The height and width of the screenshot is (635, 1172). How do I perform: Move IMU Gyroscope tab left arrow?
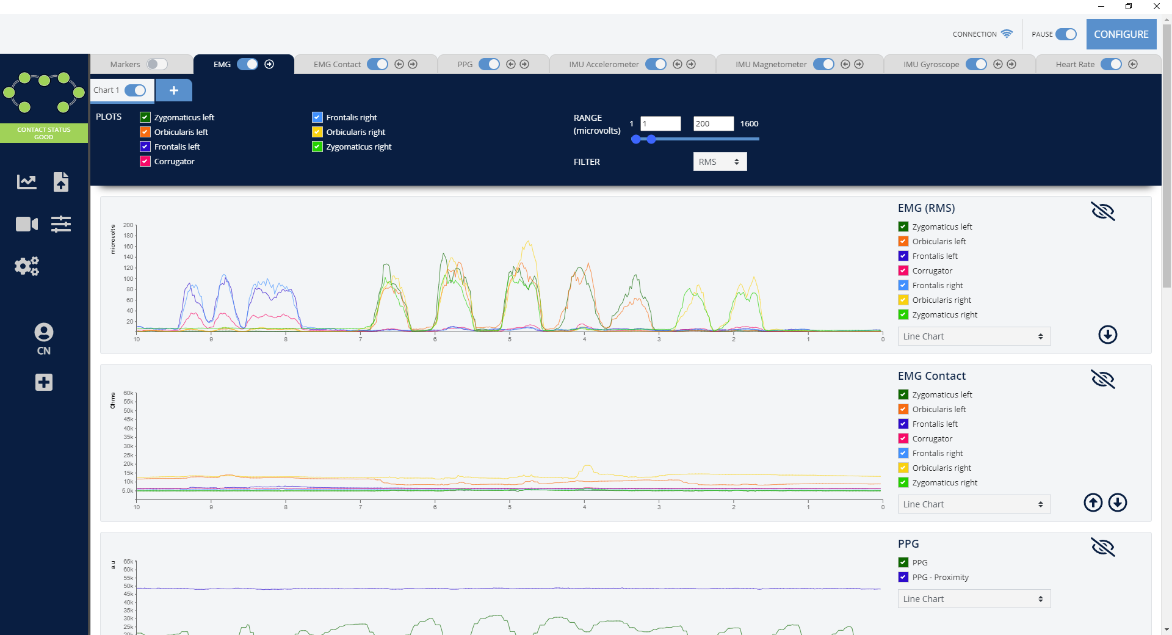(x=998, y=64)
